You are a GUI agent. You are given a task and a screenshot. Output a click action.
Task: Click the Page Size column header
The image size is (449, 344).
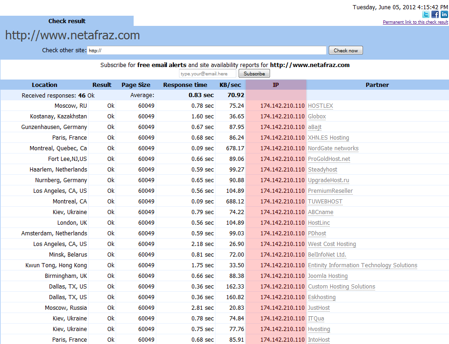coord(136,85)
